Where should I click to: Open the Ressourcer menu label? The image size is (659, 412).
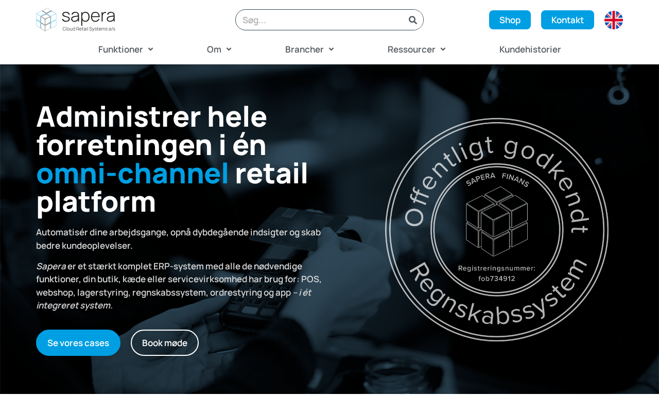411,49
